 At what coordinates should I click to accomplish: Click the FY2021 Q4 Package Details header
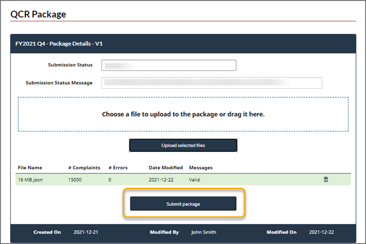pyautogui.click(x=59, y=43)
